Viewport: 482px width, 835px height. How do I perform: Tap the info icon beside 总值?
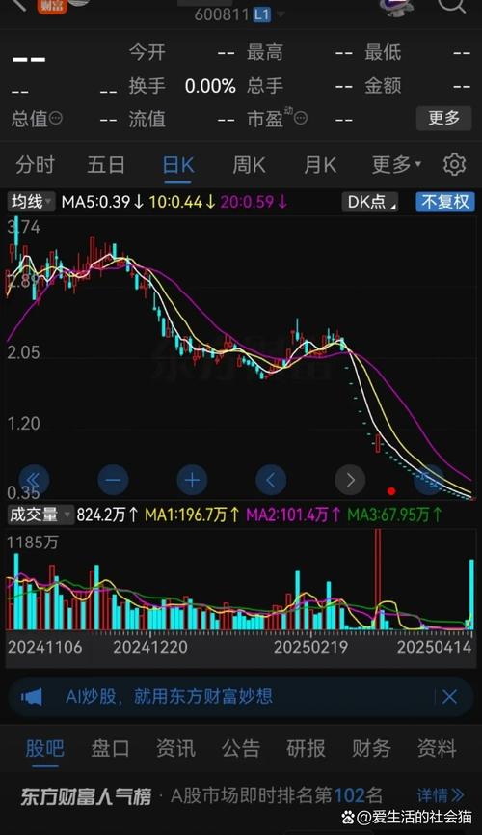pos(56,118)
